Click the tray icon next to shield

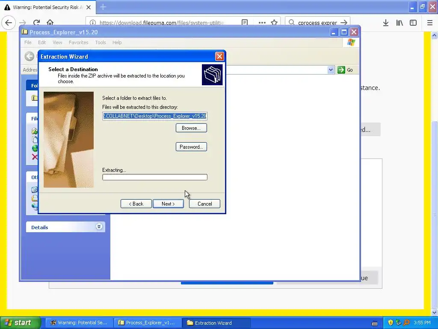(x=398, y=323)
